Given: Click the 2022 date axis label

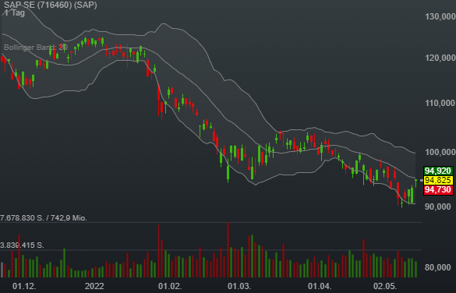Looking at the screenshot, I should [x=94, y=286].
